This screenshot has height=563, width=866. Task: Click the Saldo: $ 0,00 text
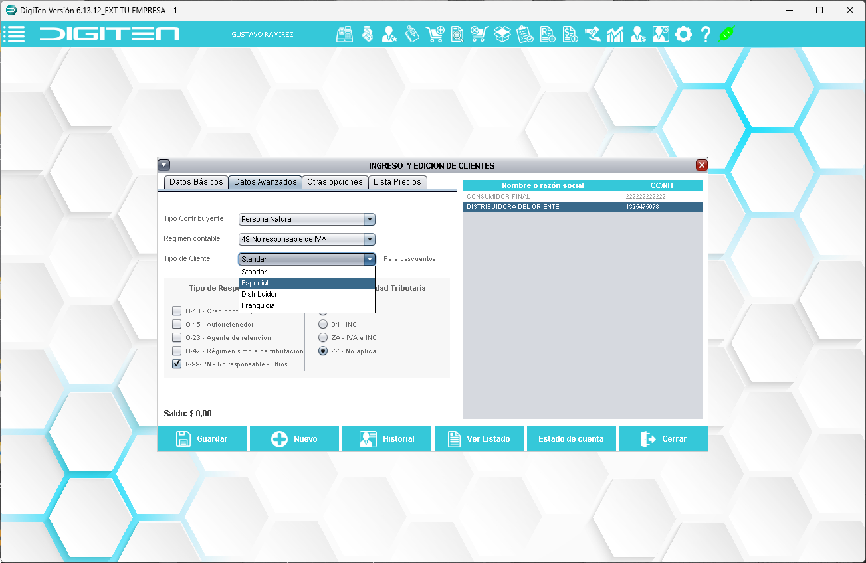coord(187,414)
